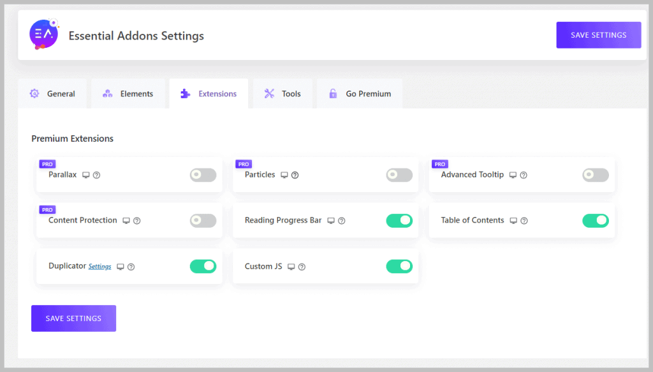This screenshot has height=372, width=653.
Task: Enable the Advanced Tooltip toggle
Action: pyautogui.click(x=596, y=175)
